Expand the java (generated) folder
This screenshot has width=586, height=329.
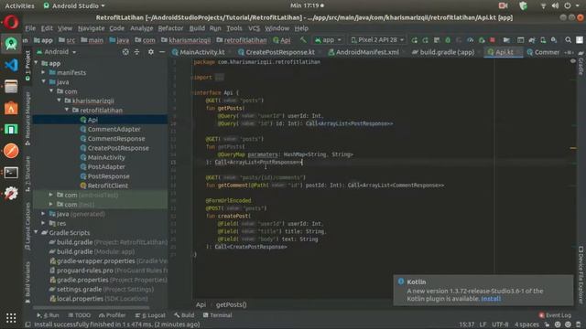click(43, 214)
